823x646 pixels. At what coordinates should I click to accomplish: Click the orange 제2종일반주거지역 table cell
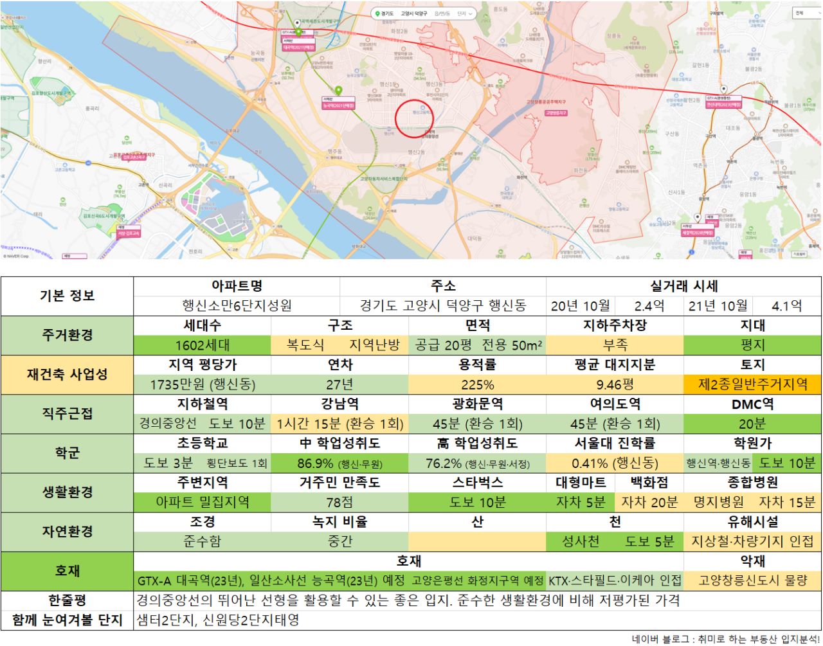(752, 384)
